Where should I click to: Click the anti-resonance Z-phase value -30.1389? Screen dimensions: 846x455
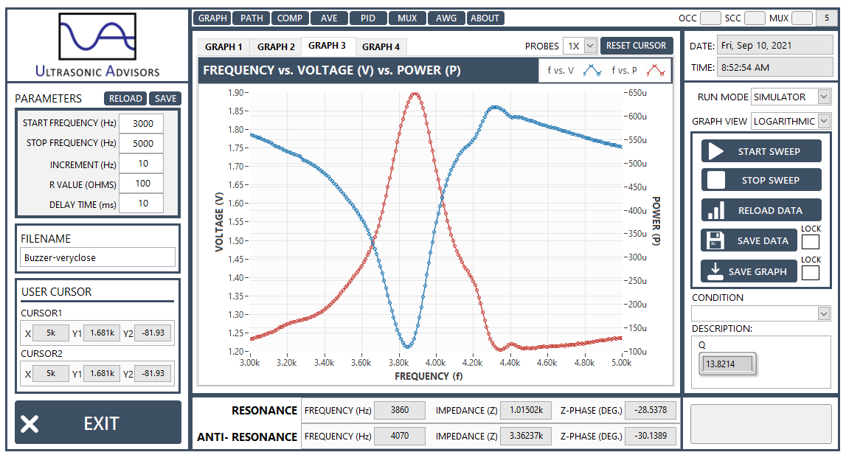pyautogui.click(x=650, y=436)
